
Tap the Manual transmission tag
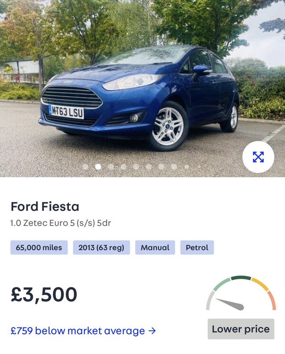pos(155,248)
